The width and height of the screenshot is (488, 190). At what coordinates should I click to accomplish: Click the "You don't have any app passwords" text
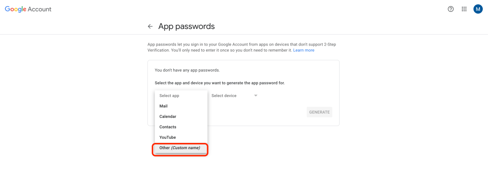(187, 70)
